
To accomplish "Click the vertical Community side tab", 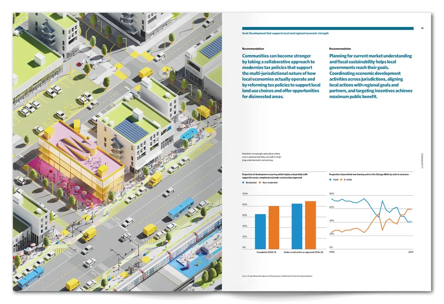I will pyautogui.click(x=422, y=161).
